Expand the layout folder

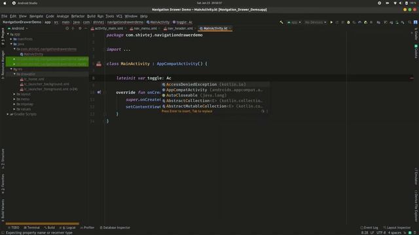tap(14, 94)
